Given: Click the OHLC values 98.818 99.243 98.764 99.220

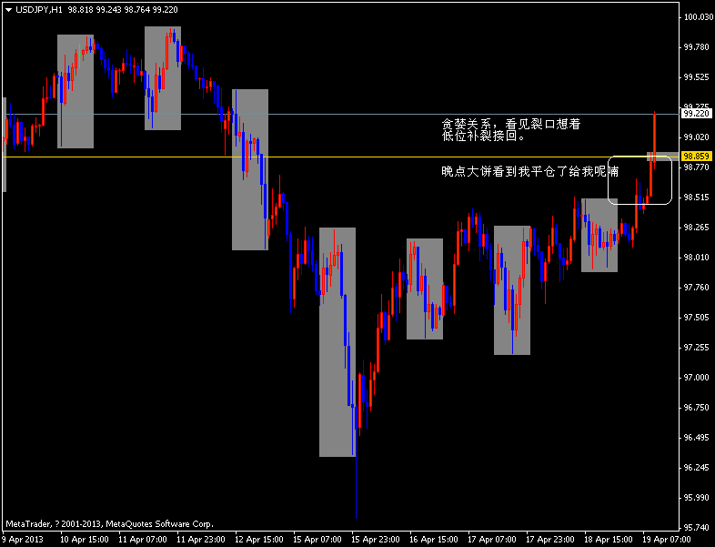Looking at the screenshot, I should 123,10.
